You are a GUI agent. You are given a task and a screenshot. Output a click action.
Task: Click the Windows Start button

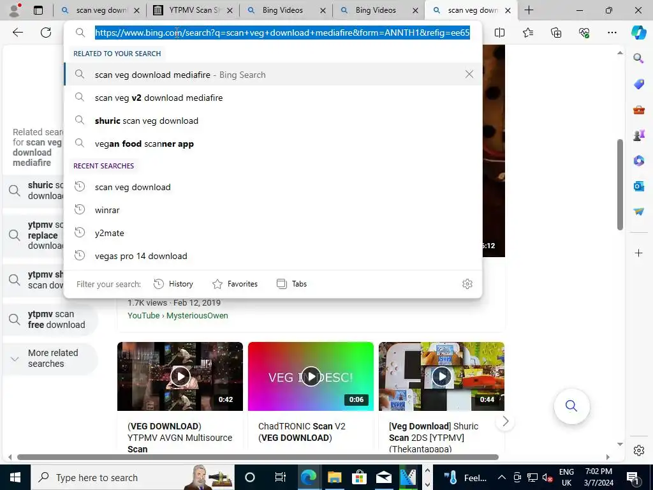point(15,477)
